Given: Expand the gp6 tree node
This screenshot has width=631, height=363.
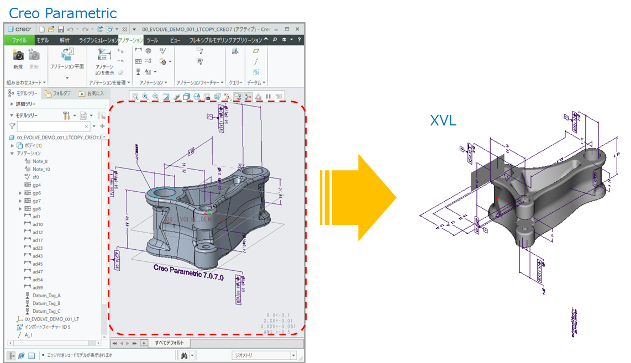Looking at the screenshot, I should click(20, 193).
